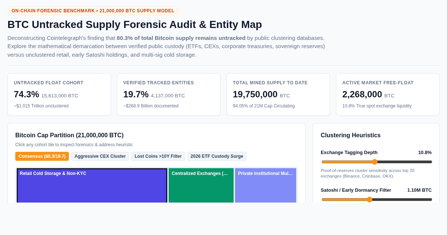Click the Proof-of-reserves cluster sensitivity description

coord(367,173)
